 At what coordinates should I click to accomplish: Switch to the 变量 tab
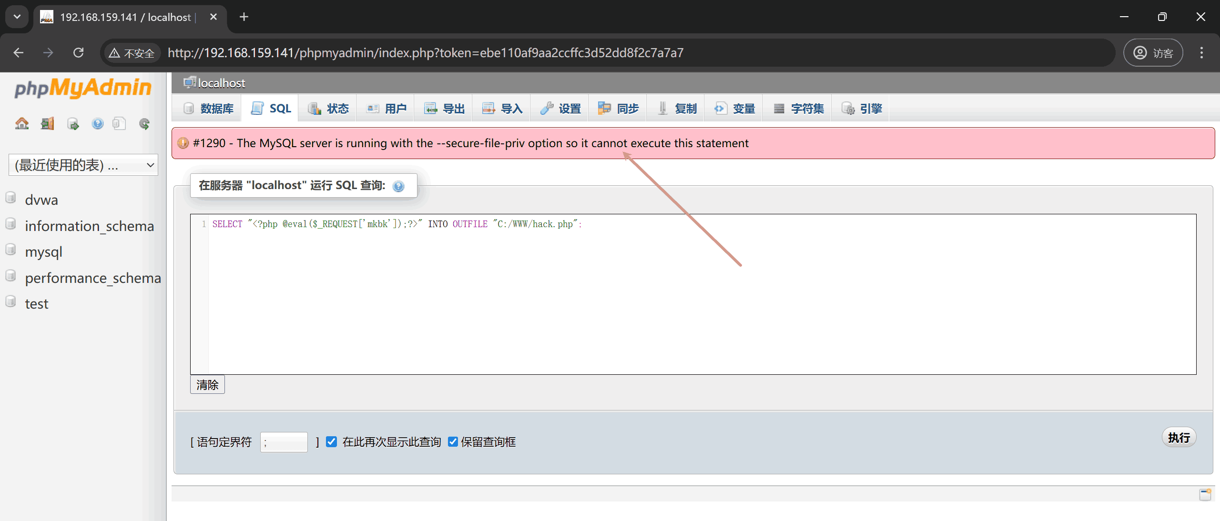734,109
